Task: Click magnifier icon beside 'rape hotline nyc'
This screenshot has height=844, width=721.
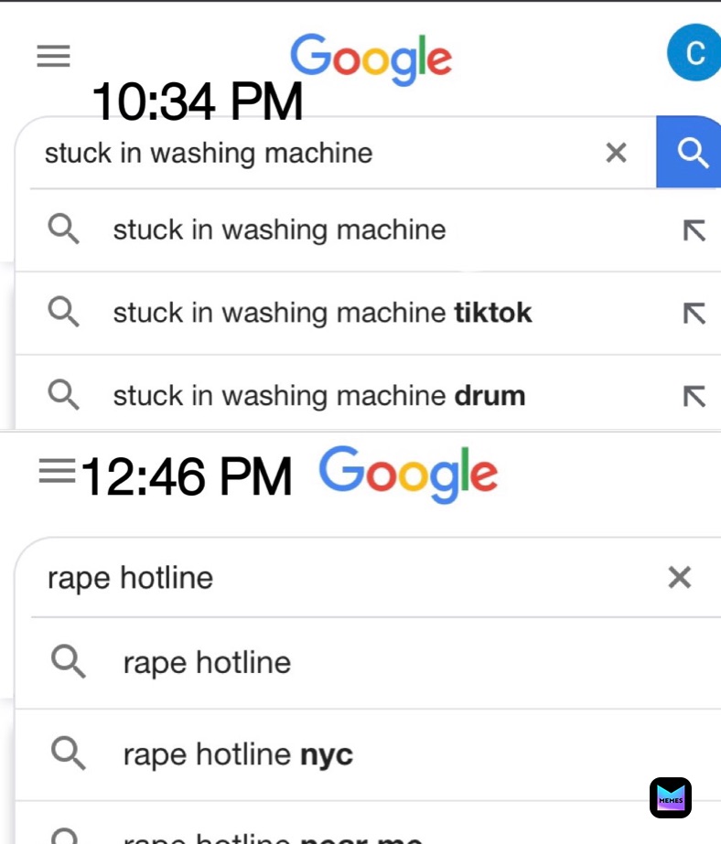Action: click(68, 753)
